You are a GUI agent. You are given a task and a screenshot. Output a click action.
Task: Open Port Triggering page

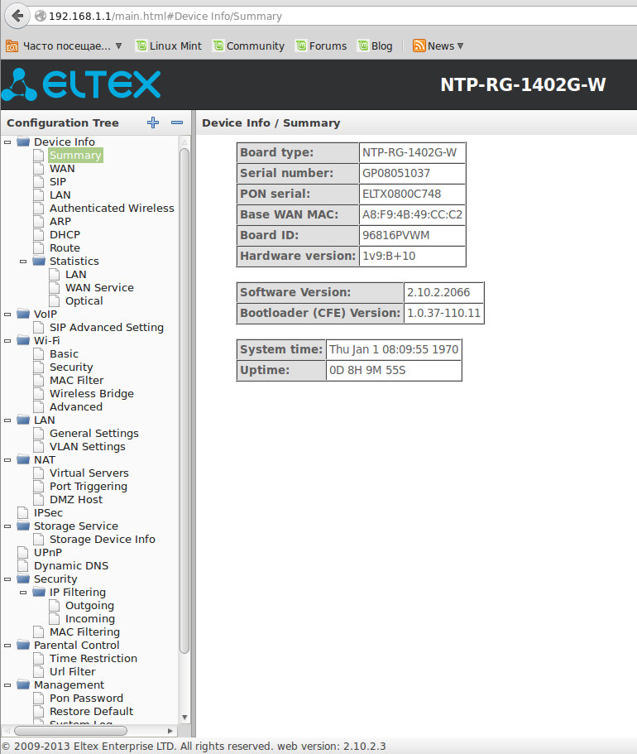pos(89,486)
